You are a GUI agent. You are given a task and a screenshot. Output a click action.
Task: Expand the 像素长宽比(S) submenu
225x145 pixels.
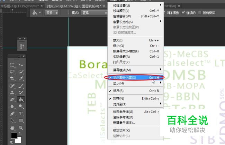click(136, 22)
